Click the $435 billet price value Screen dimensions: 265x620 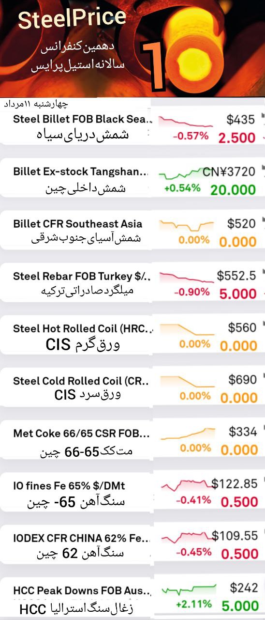click(241, 119)
